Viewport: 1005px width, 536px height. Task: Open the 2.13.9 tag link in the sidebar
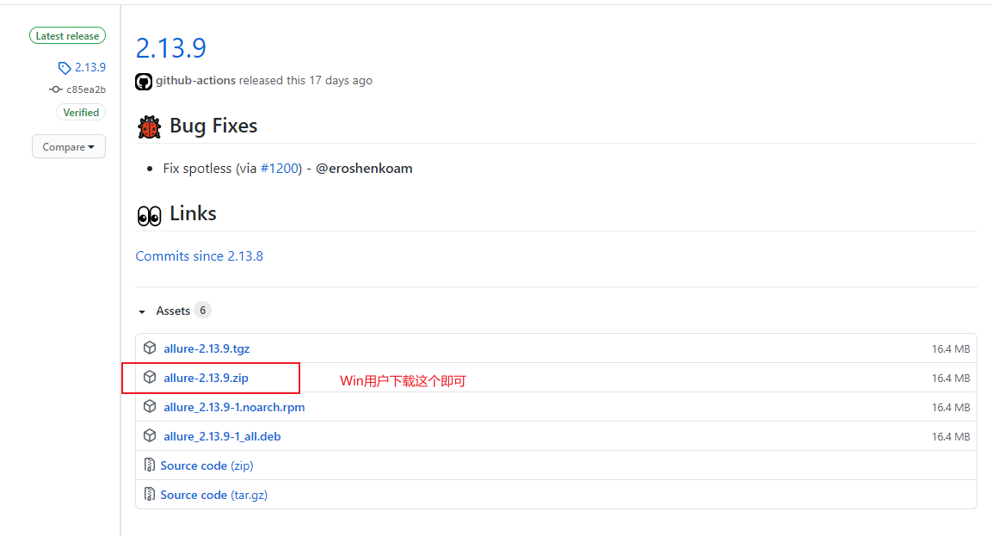click(89, 67)
